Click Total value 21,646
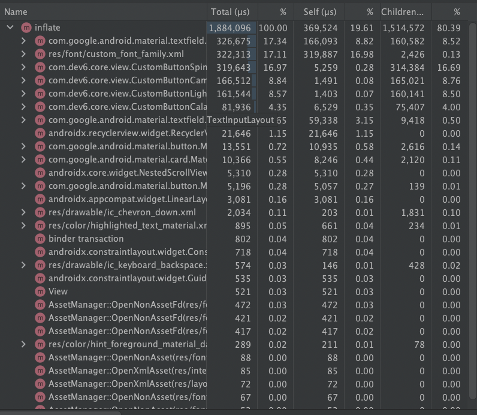Viewport: 477px width, 415px height. click(236, 134)
